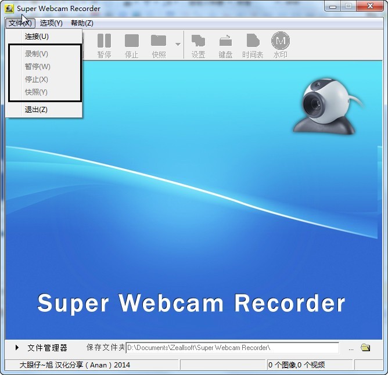Click the Keyboard (键盘) toolbar icon
The width and height of the screenshot is (388, 375).
click(x=225, y=46)
